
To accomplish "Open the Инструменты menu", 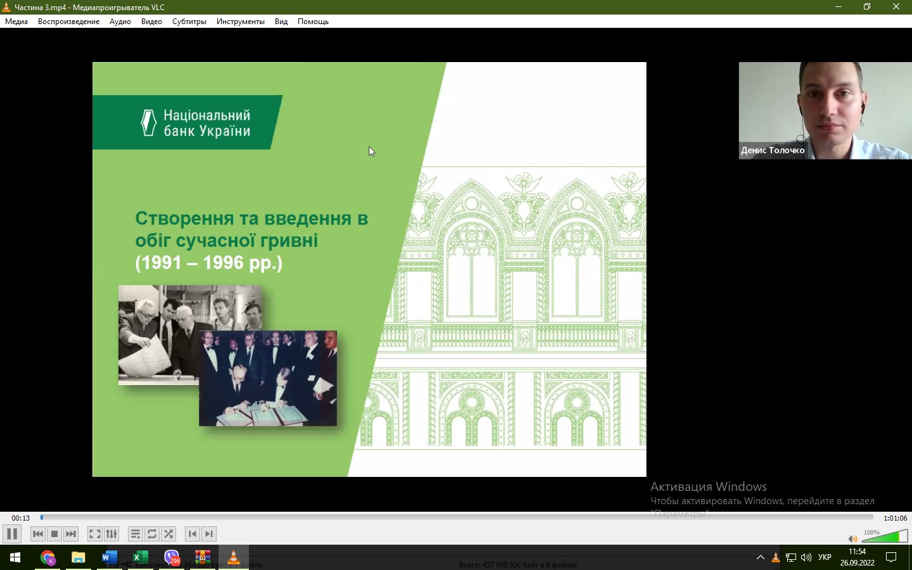I will click(240, 22).
